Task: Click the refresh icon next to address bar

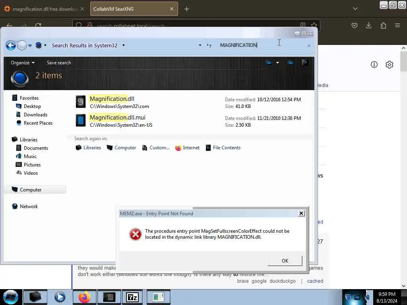Action: click(x=209, y=45)
